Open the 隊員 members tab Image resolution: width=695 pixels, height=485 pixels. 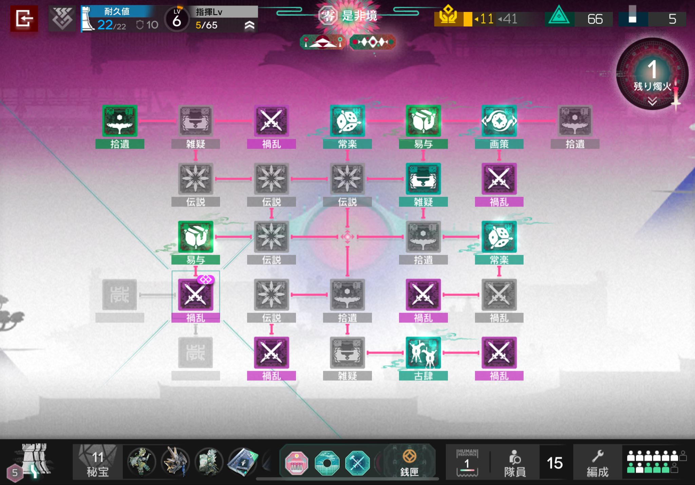pos(515,463)
